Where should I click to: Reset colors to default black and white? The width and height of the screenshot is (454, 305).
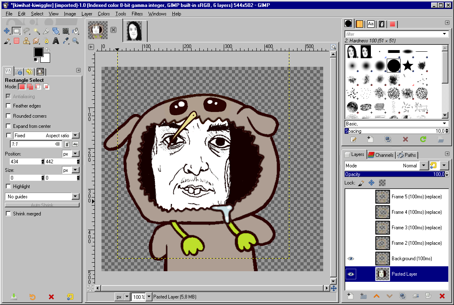coord(36,60)
